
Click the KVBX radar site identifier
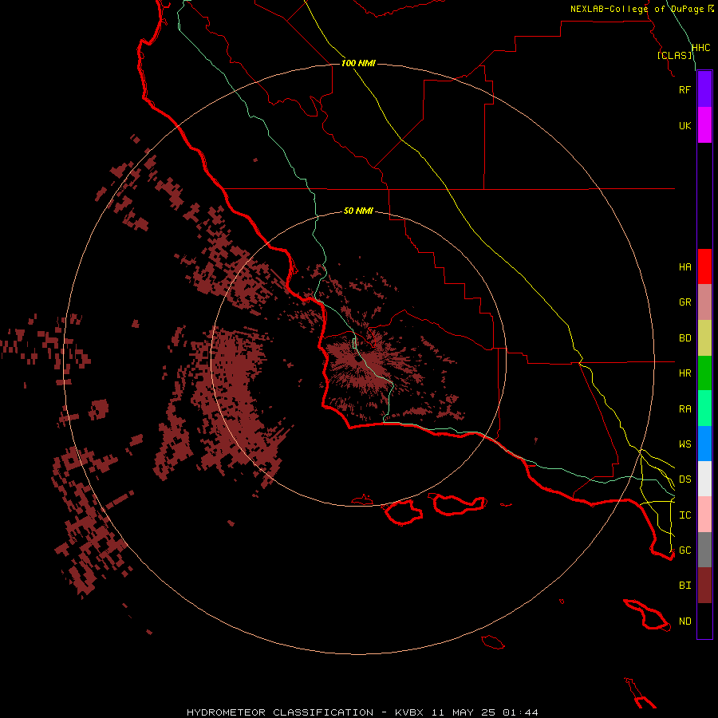tap(409, 712)
